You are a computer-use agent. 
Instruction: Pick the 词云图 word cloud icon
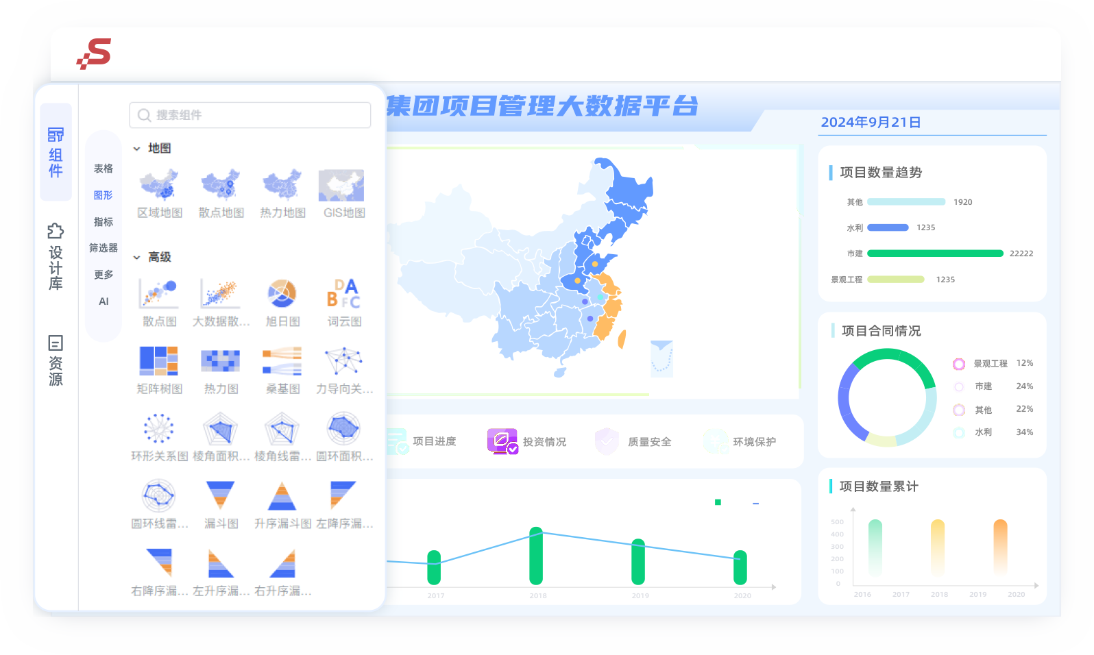coord(343,294)
